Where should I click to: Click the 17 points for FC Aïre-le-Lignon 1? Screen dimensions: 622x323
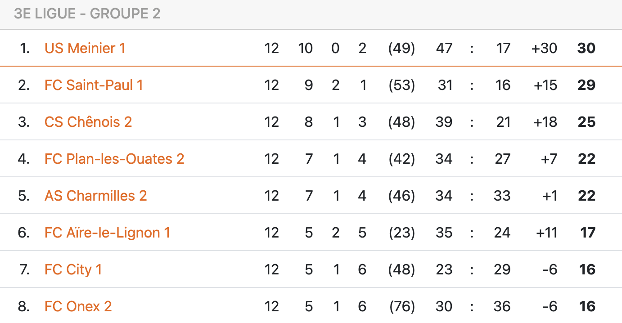[587, 233]
